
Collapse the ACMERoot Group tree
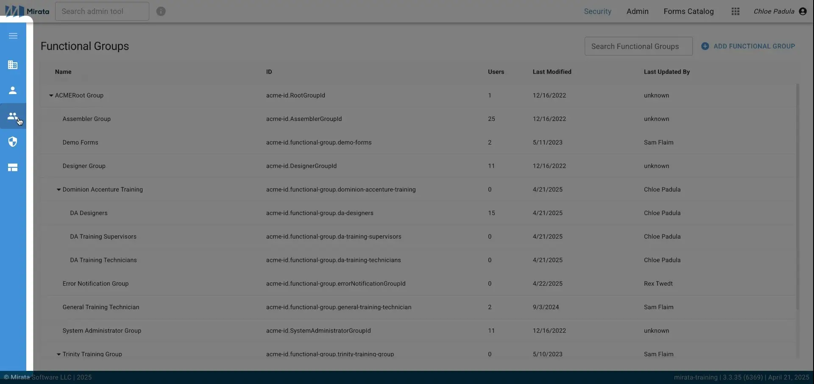pyautogui.click(x=51, y=95)
